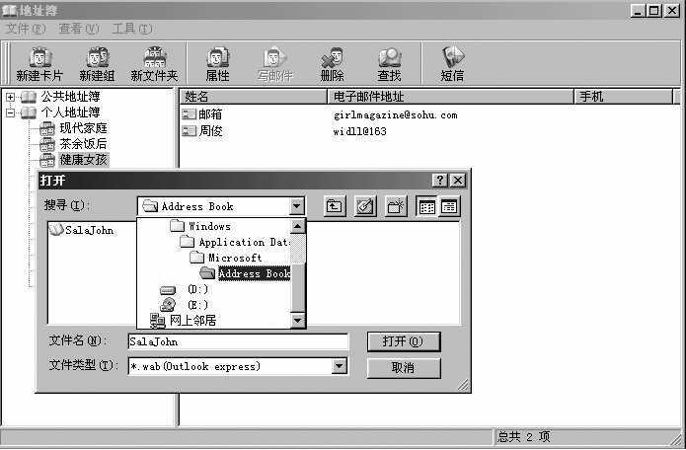This screenshot has width=686, height=450.
Task: Open 属性 from the toolbar
Action: coord(217,64)
